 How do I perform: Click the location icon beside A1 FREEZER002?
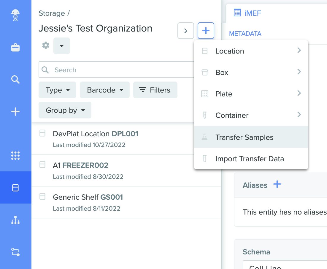point(42,165)
